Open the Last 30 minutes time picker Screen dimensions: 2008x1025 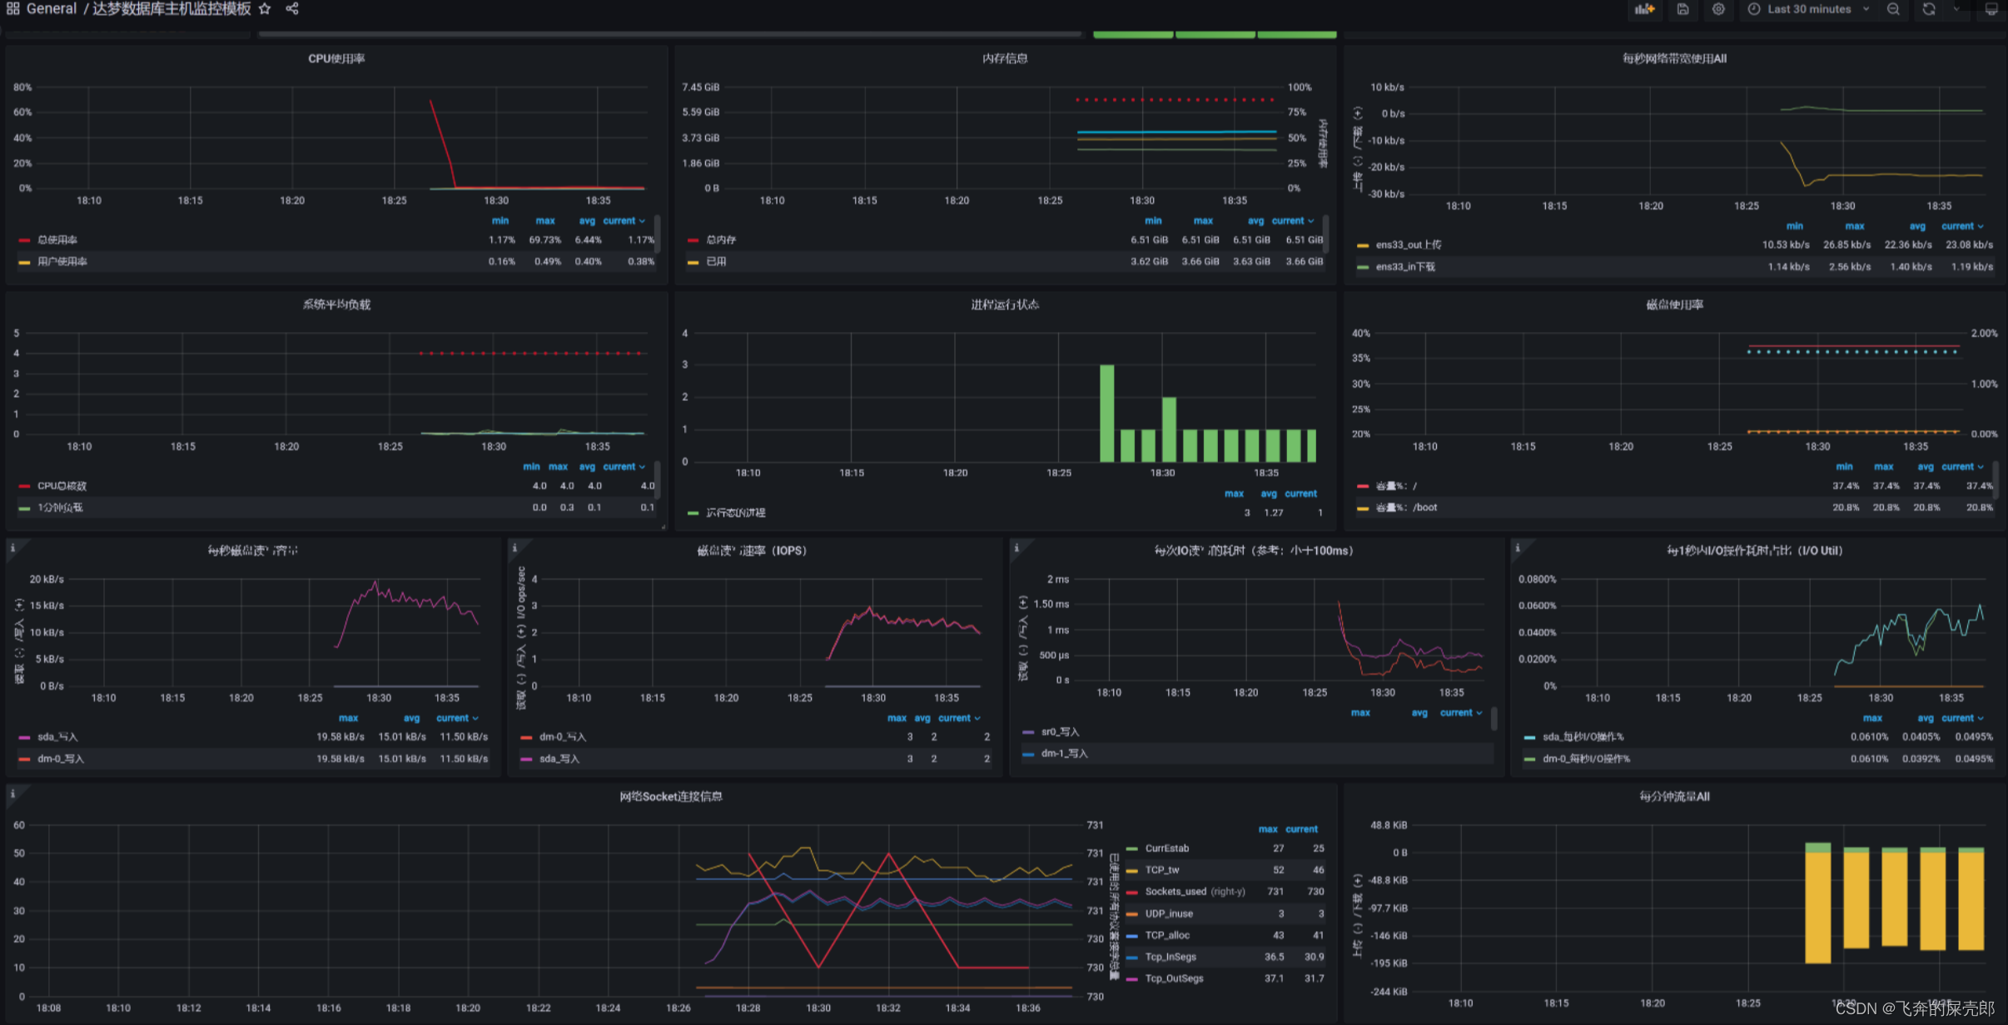point(1808,9)
